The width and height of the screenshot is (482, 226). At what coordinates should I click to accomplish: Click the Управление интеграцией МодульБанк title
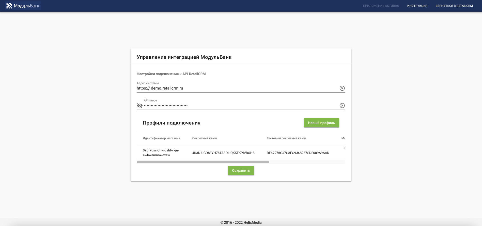pyautogui.click(x=184, y=57)
